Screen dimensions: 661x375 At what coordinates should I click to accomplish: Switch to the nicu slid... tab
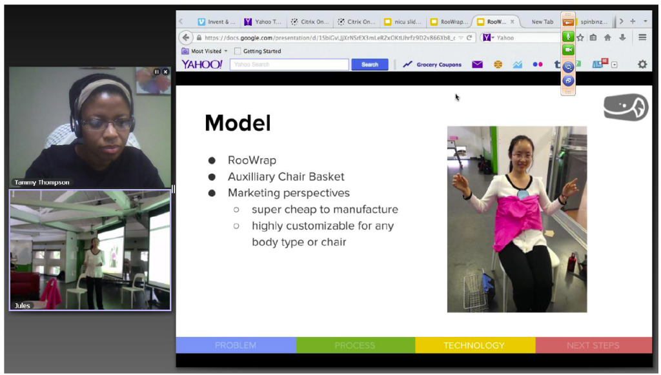(403, 21)
